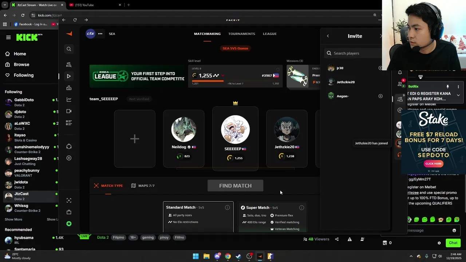Open the FACEIT stats line-graph icon

pos(69,99)
